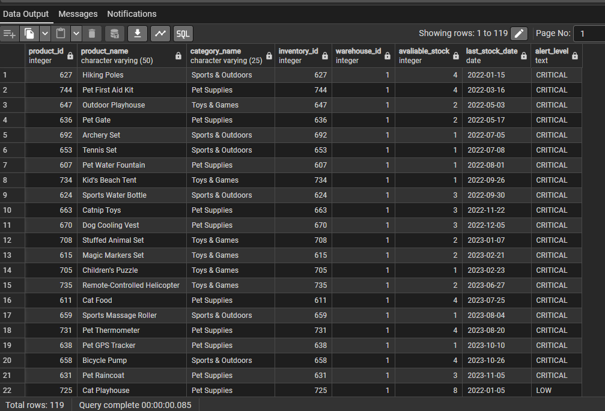
Task: Select the Data Output tab
Action: pyautogui.click(x=26, y=14)
